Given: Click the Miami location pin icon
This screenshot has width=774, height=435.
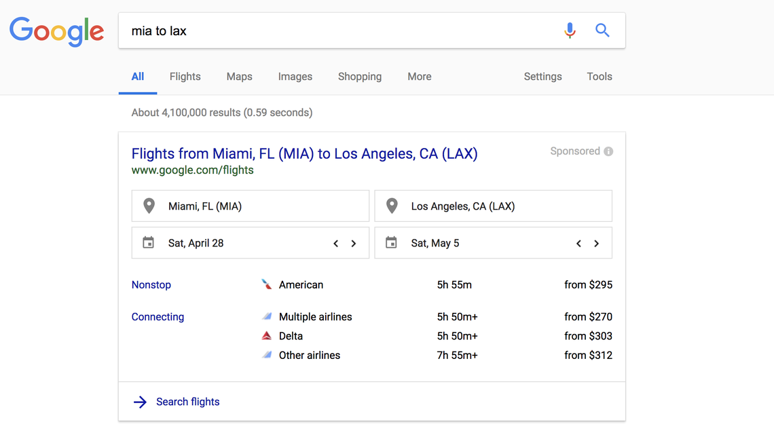Looking at the screenshot, I should (148, 206).
